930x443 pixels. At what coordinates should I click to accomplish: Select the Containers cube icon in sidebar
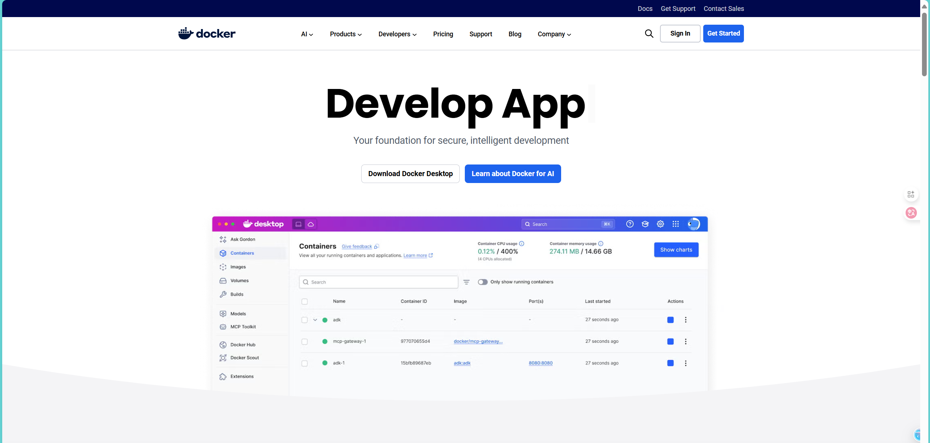coord(223,253)
